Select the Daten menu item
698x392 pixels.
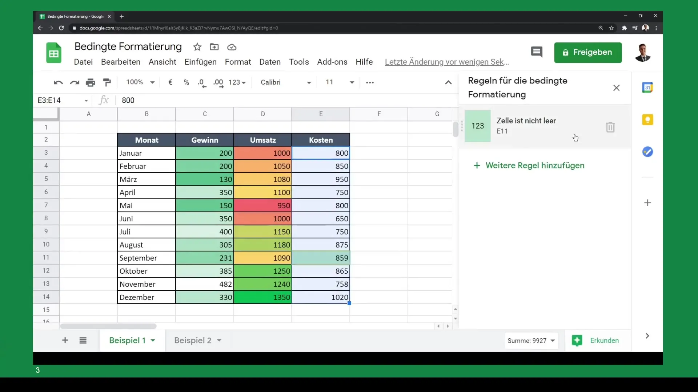[270, 62]
